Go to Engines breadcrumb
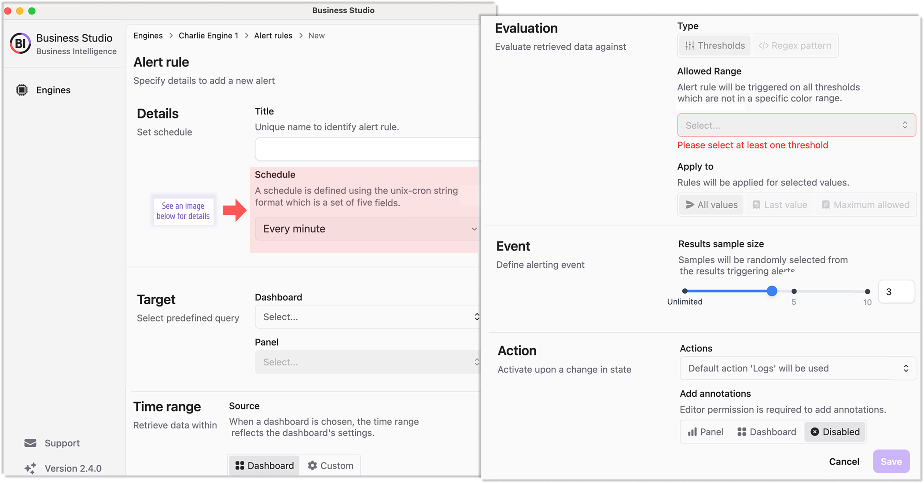 pyautogui.click(x=148, y=36)
